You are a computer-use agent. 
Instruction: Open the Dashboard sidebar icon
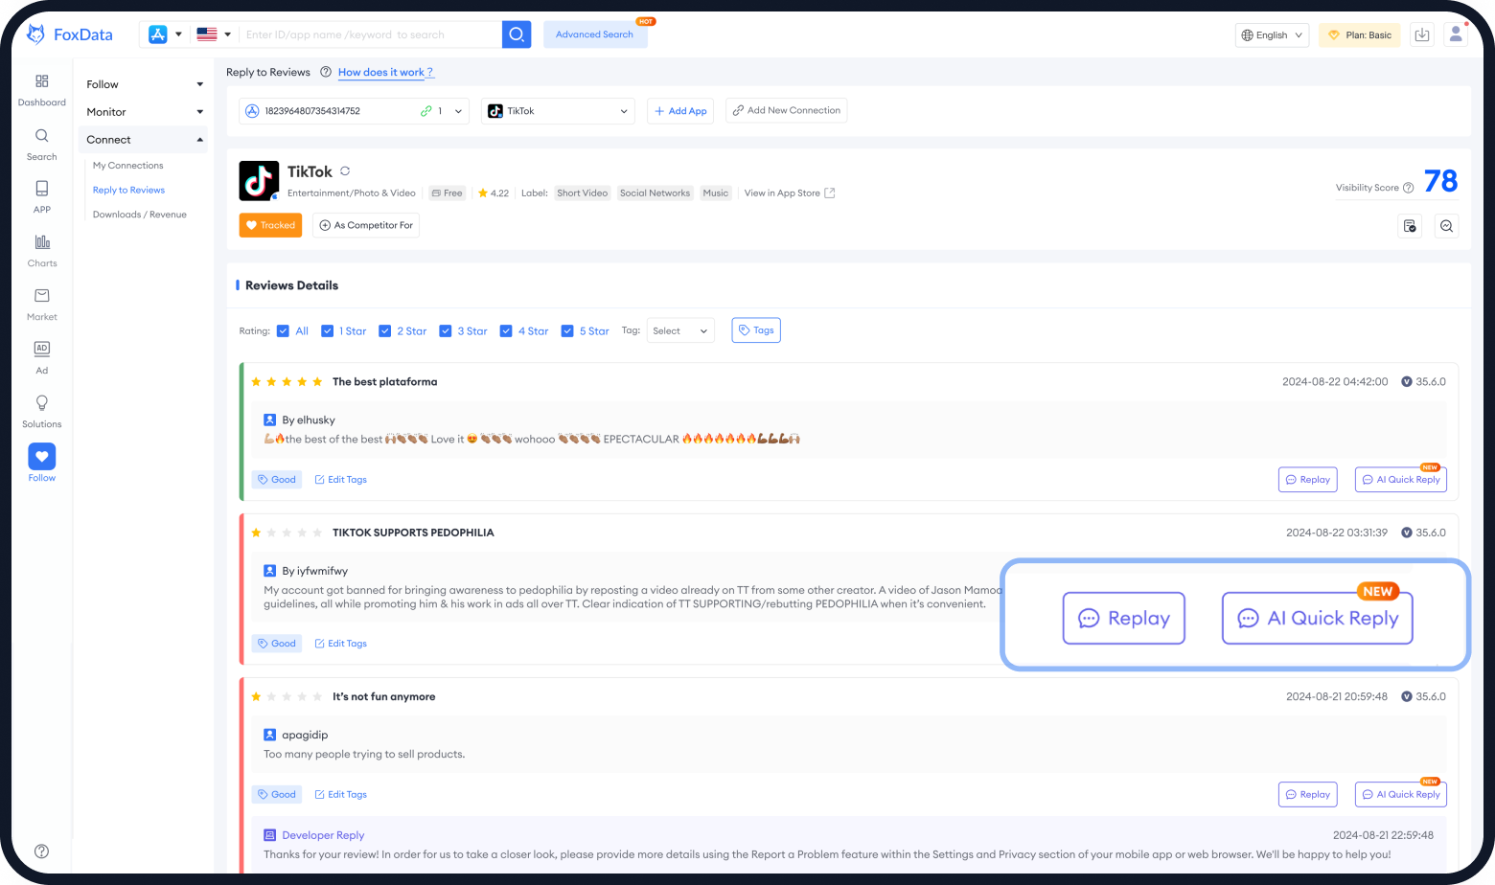(41, 81)
